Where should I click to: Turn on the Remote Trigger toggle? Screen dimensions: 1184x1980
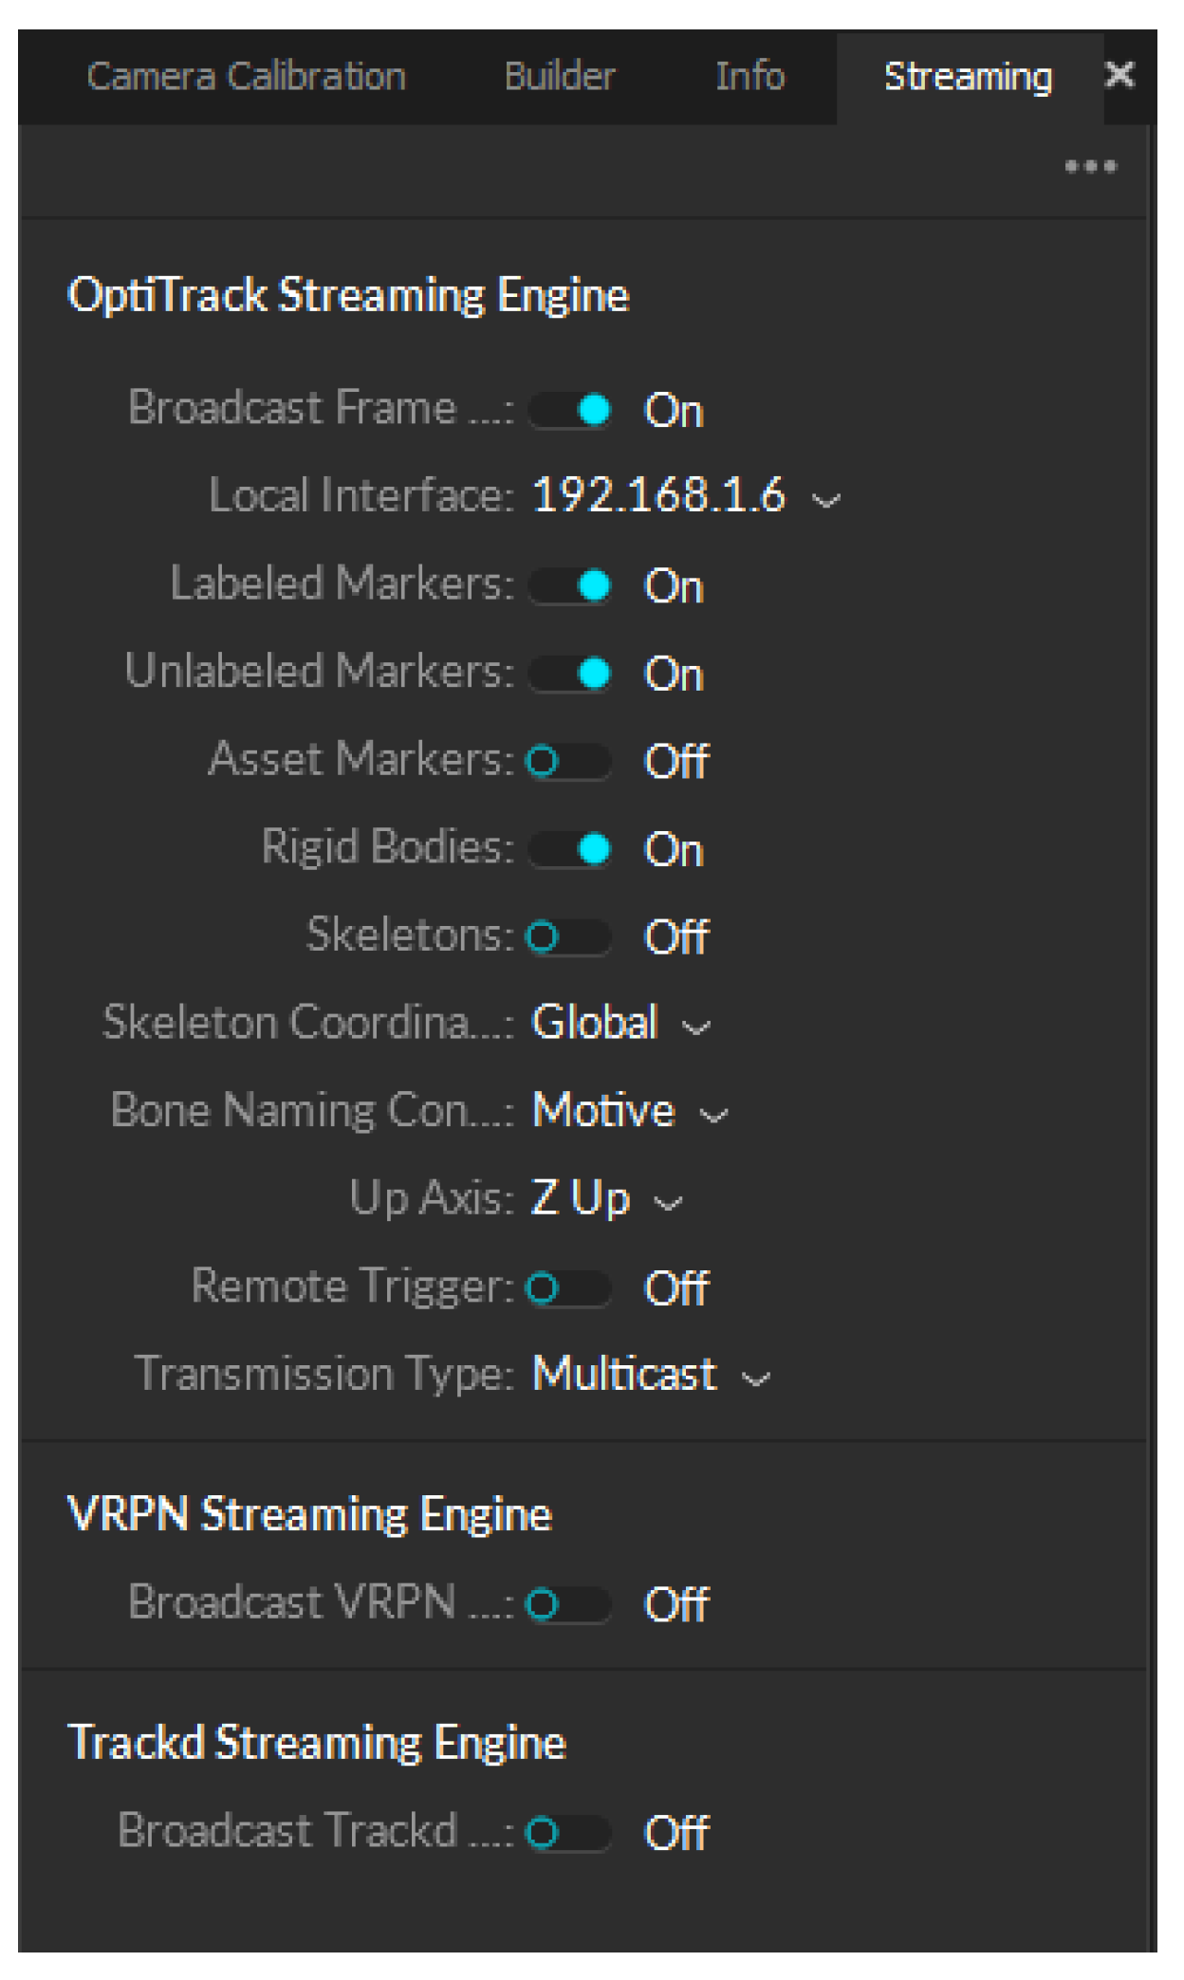coord(568,1288)
